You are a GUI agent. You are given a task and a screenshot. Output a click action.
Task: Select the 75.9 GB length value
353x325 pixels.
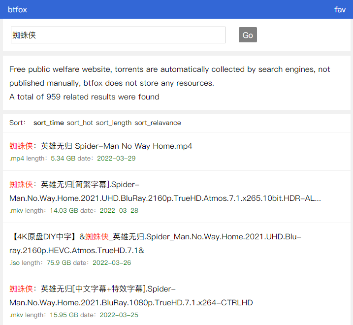(x=59, y=263)
